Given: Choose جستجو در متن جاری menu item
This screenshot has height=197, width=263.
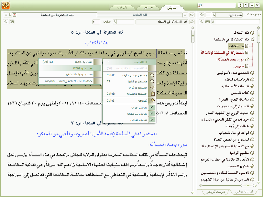Looking at the screenshot, I should pyautogui.click(x=129, y=75).
